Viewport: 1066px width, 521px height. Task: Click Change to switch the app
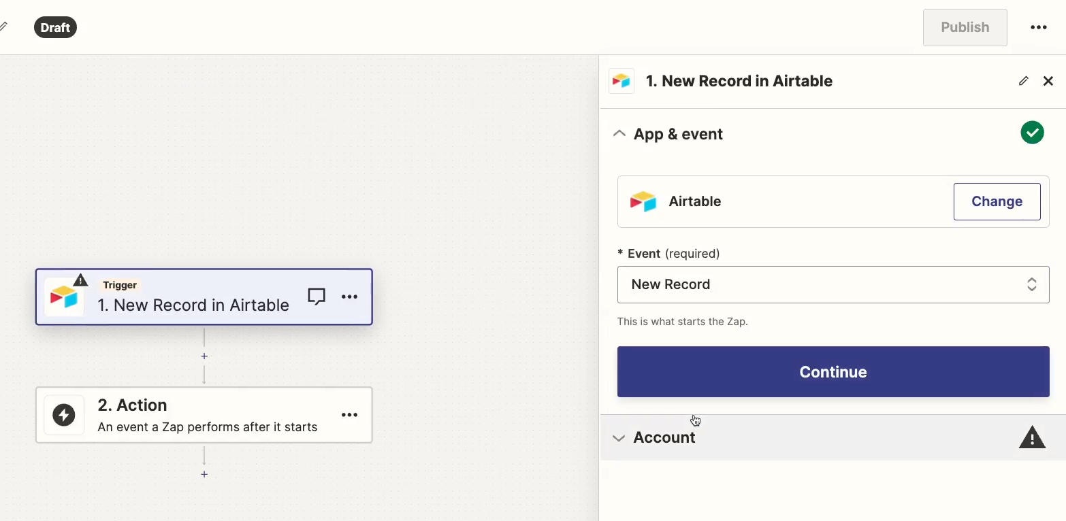997,201
